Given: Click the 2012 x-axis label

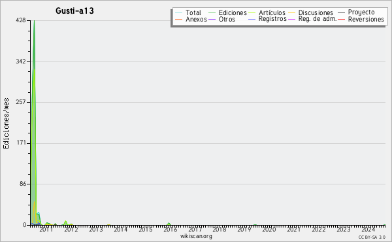Looking at the screenshot, I should click(x=71, y=229).
